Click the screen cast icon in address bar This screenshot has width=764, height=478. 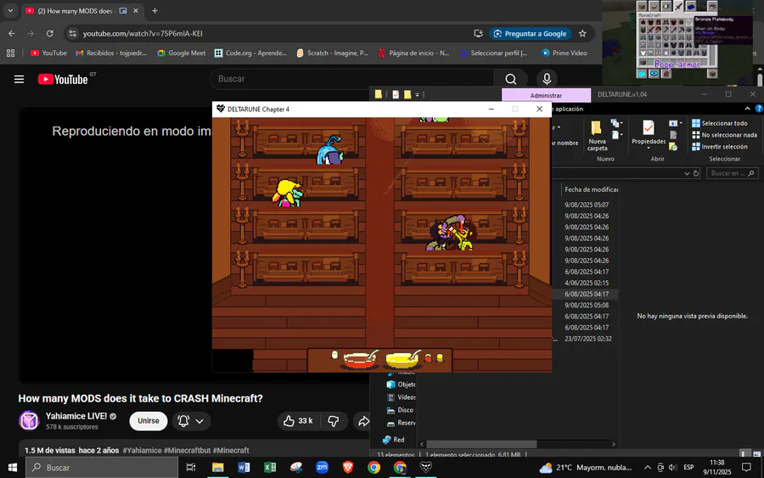coord(478,34)
